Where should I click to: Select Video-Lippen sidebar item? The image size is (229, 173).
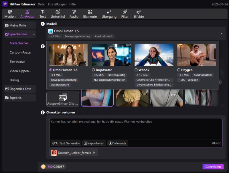[x=20, y=71]
